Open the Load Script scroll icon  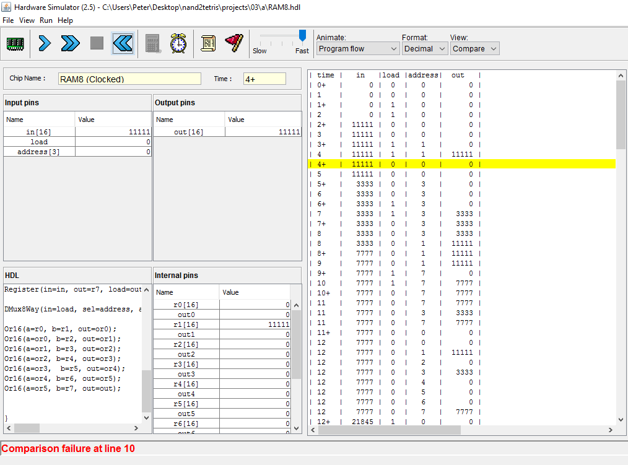209,43
